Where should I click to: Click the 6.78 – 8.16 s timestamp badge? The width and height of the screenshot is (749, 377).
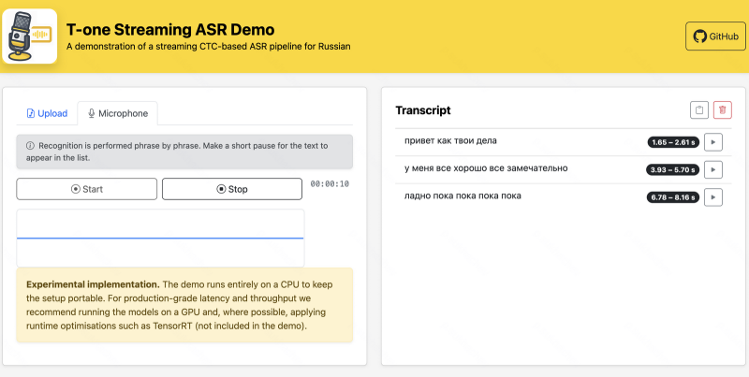tap(671, 196)
